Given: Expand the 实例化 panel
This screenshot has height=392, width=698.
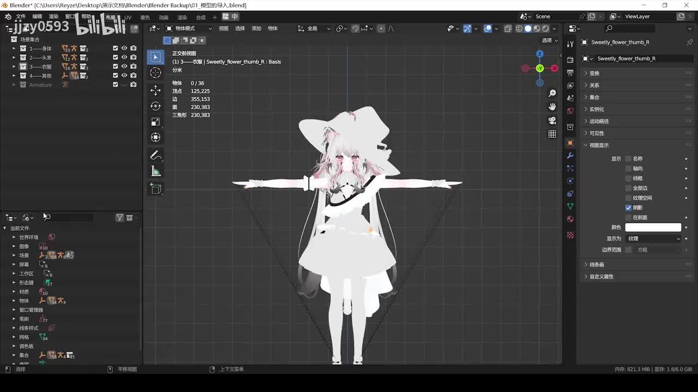Looking at the screenshot, I should [637, 109].
